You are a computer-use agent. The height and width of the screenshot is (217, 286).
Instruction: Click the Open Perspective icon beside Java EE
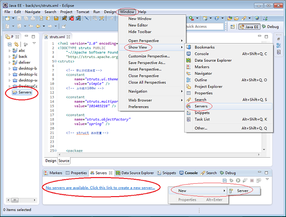[x=232, y=27]
